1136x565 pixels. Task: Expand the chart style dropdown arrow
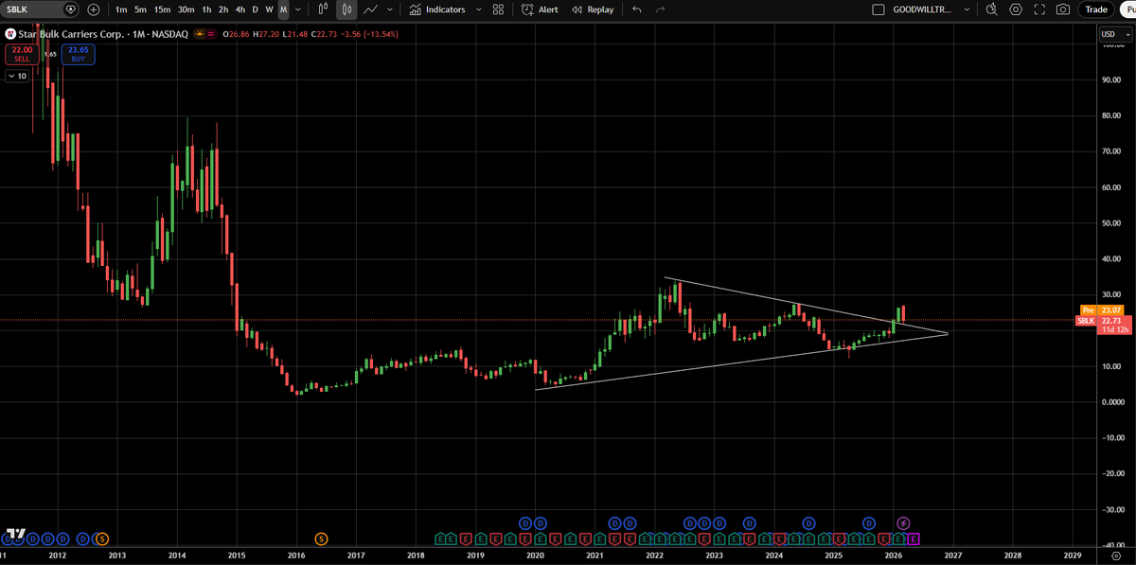390,9
